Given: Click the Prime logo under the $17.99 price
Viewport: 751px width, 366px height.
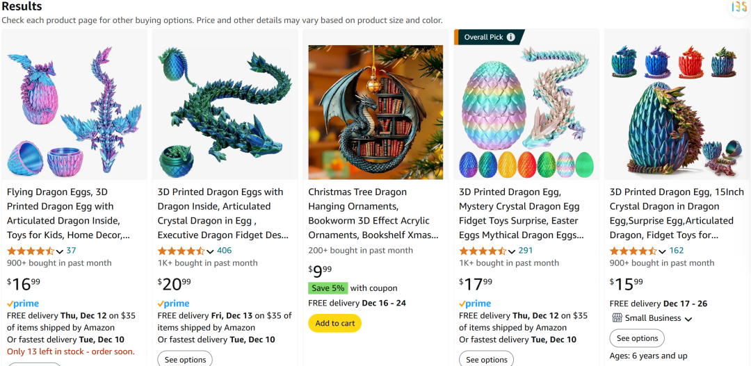Looking at the screenshot, I should tap(475, 303).
